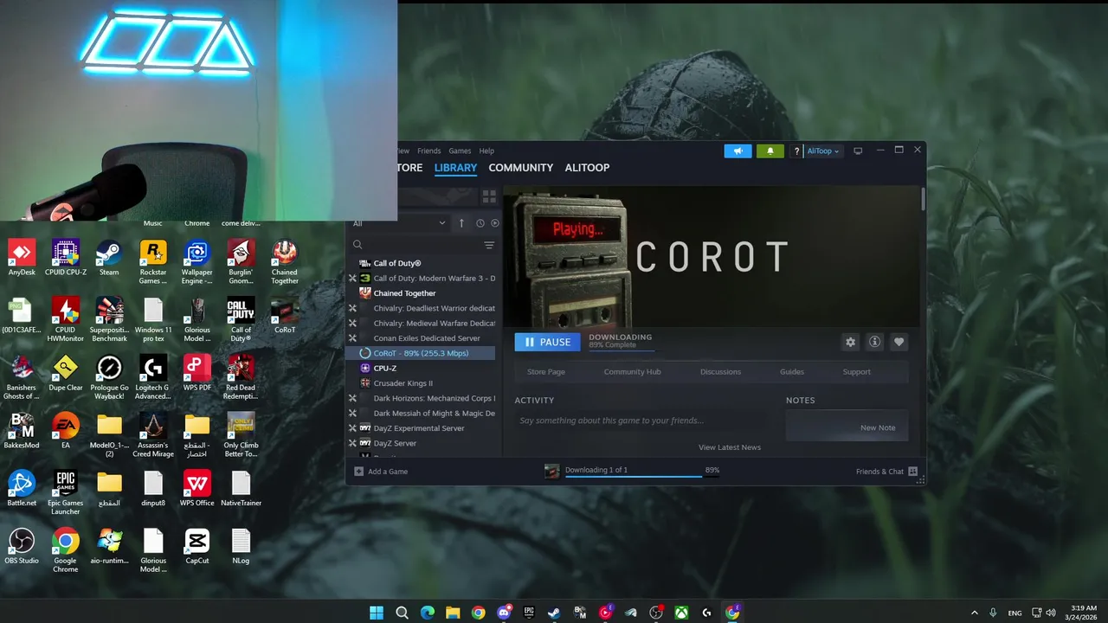This screenshot has height=623, width=1108.
Task: Open Discord from the taskbar
Action: (x=504, y=613)
